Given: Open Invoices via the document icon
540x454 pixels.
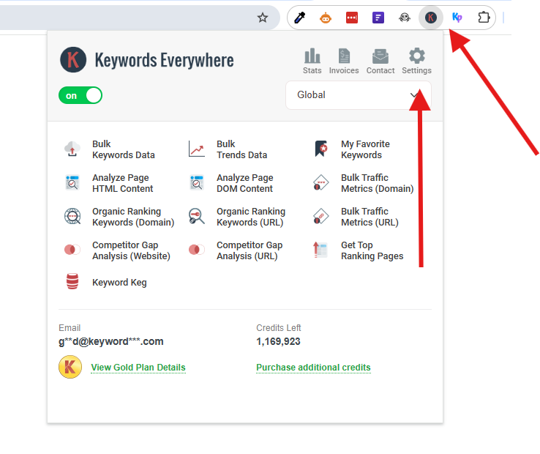Looking at the screenshot, I should pyautogui.click(x=344, y=56).
